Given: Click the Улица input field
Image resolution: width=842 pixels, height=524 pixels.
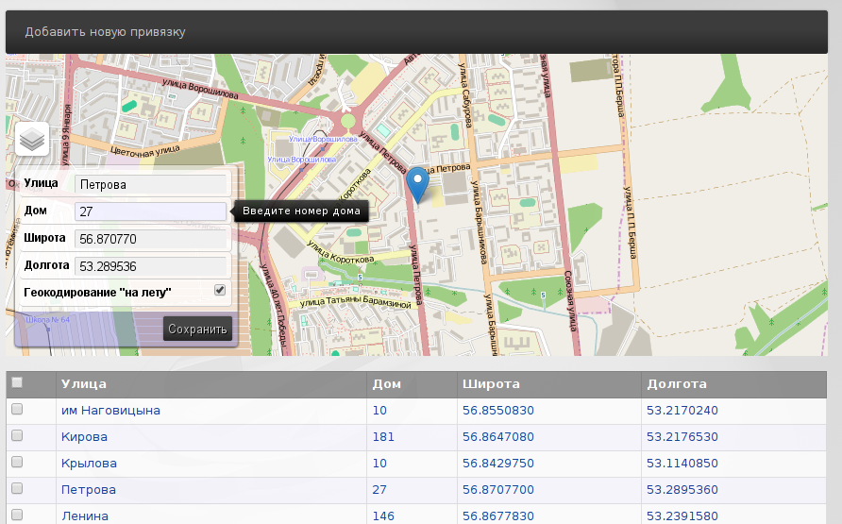Looking at the screenshot, I should point(151,184).
